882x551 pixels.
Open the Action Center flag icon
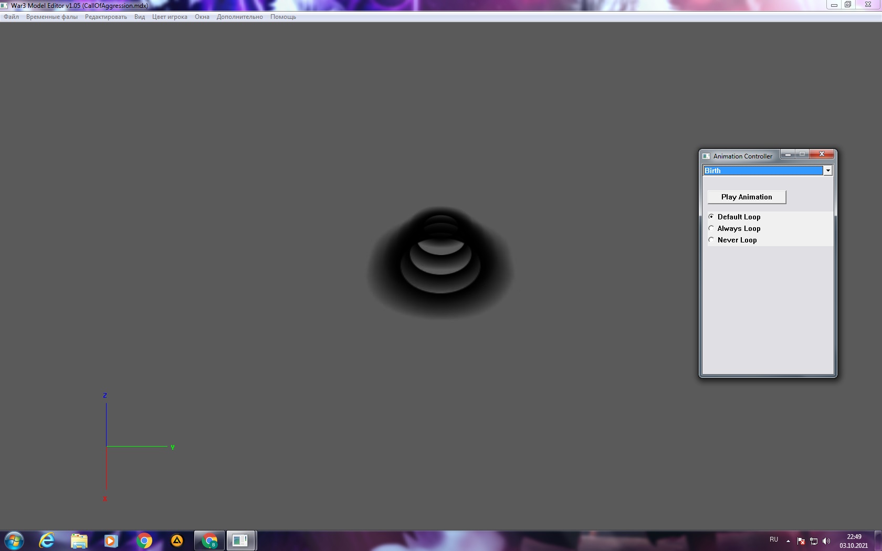click(801, 541)
